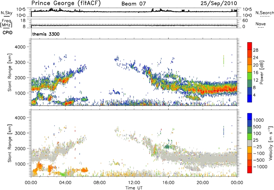The height and width of the screenshot is (190, 274).
Task: Pick the light green 12–16 dB power swatch
Action: point(250,76)
